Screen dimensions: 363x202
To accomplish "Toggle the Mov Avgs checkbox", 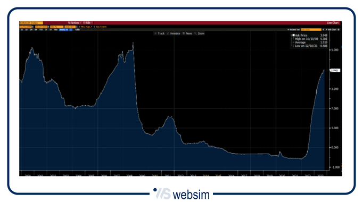I will [80, 27].
